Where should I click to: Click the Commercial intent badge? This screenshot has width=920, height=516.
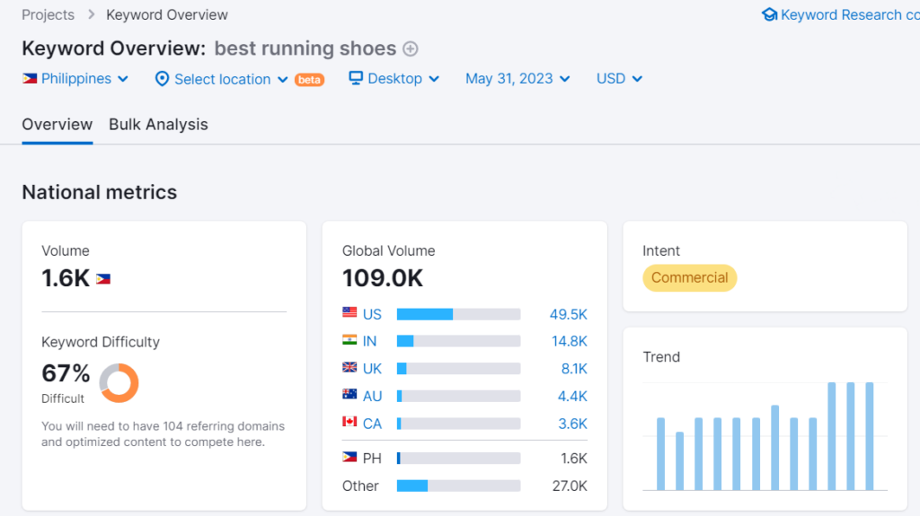pyautogui.click(x=689, y=278)
